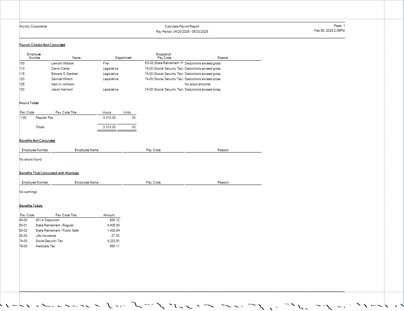Screen dimensions: 404x311
Task: Click employee number 125
Action: (22, 84)
